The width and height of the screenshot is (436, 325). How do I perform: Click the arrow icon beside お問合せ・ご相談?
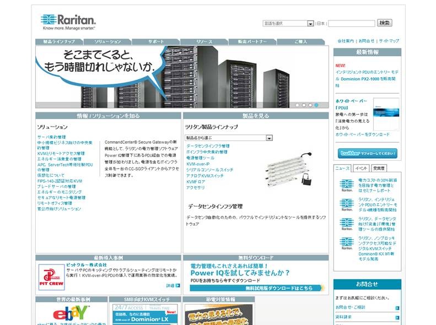coord(397,308)
